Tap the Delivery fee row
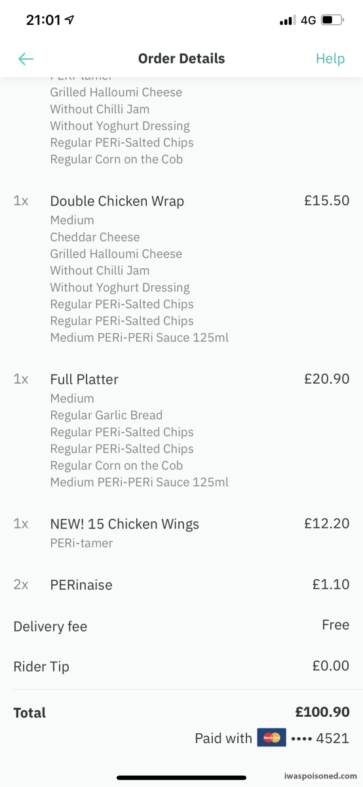 pos(181,626)
